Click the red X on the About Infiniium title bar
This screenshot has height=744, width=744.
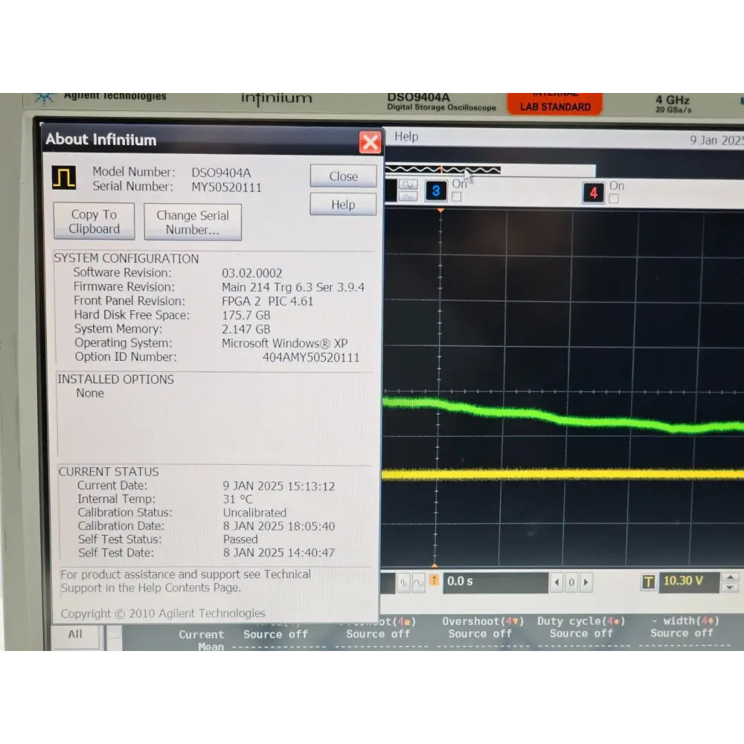click(x=370, y=142)
